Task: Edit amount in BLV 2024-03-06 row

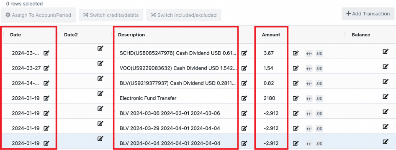Action: 296,113
